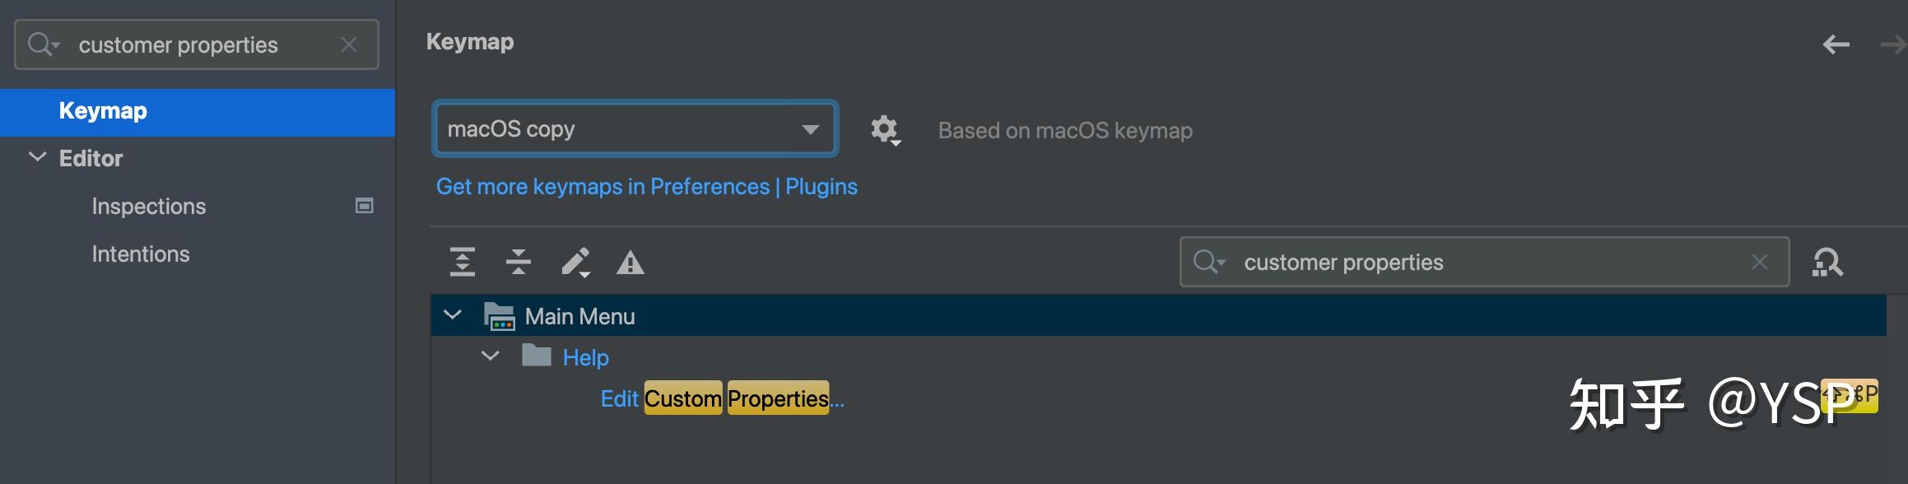Open the keymap gear settings icon
1908x484 pixels.
(x=885, y=129)
